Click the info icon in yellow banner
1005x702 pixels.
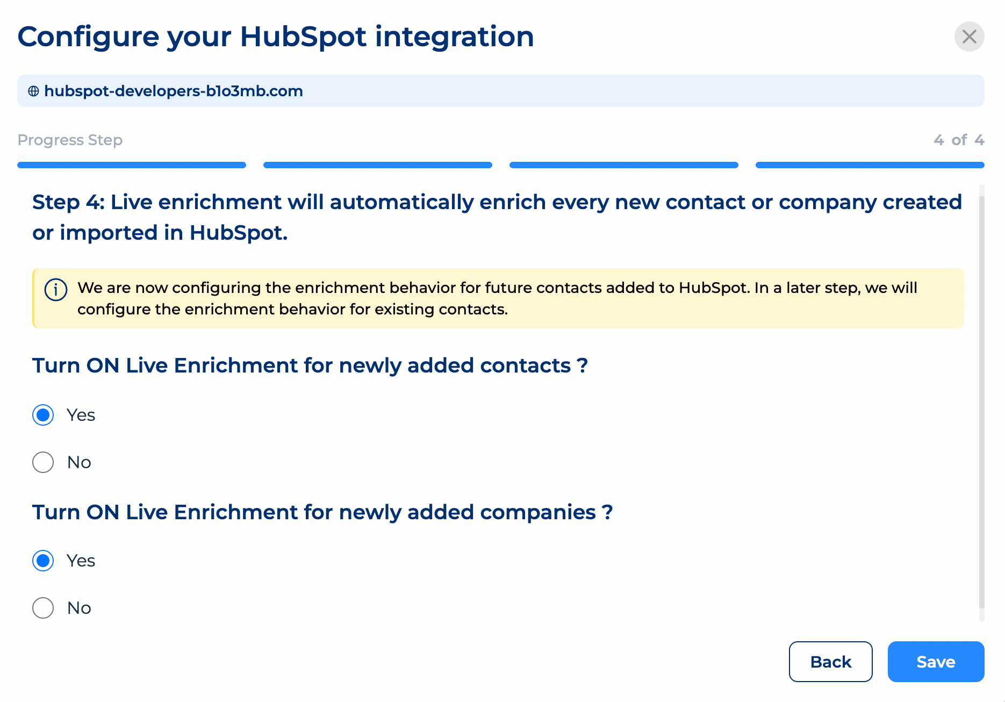(x=56, y=290)
